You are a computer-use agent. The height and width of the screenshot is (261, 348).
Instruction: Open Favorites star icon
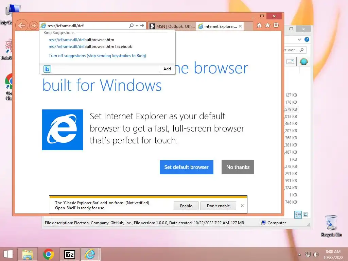tap(268, 25)
